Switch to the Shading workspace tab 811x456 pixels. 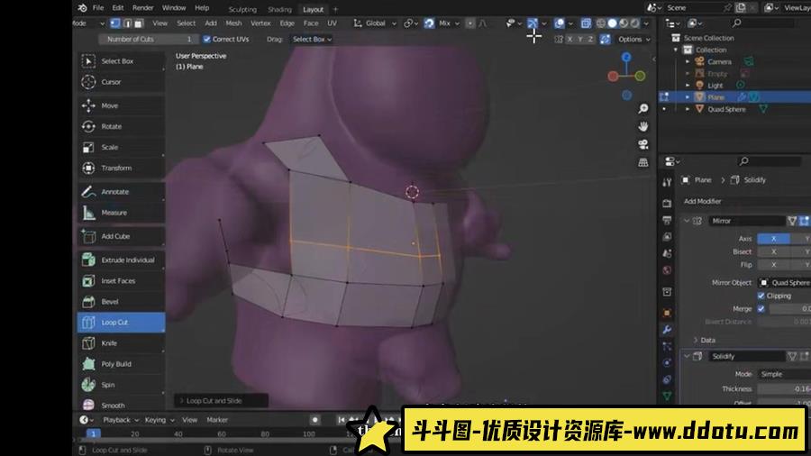point(280,9)
